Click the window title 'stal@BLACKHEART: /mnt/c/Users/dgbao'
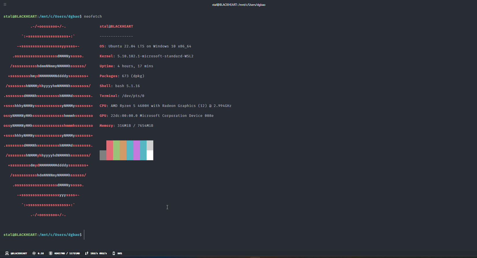Viewport: 477px width, 258px height. [x=238, y=5]
